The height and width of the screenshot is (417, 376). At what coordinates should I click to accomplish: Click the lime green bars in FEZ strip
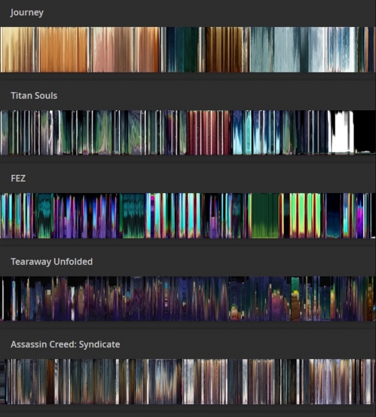coord(305,216)
